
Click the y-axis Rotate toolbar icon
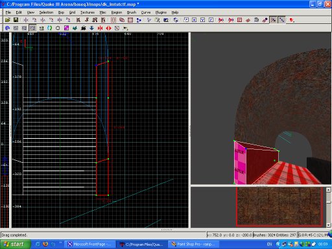[51, 20]
